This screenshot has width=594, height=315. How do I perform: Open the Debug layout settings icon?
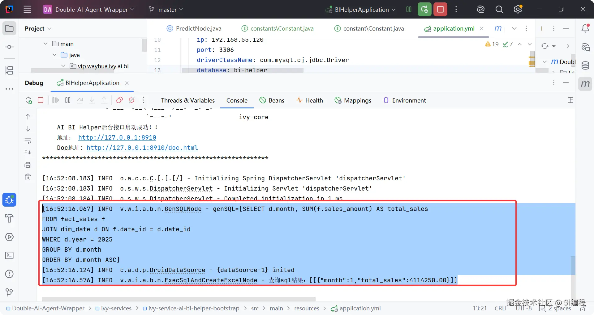pyautogui.click(x=570, y=100)
